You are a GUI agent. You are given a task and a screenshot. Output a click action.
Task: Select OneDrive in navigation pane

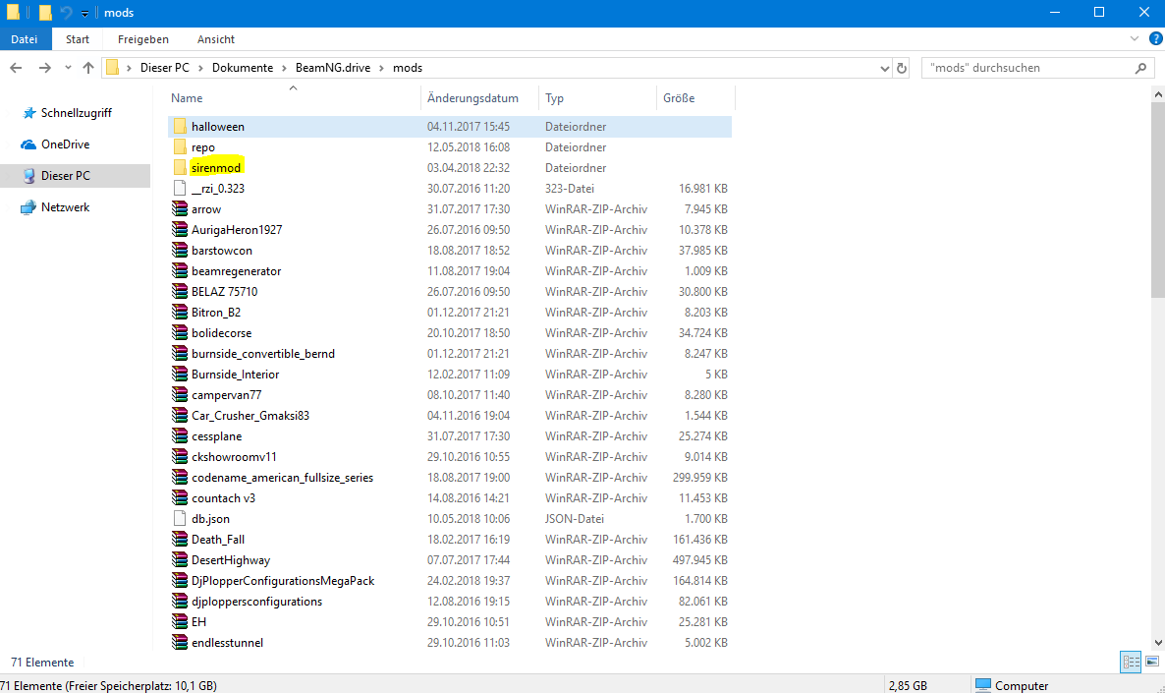65,144
